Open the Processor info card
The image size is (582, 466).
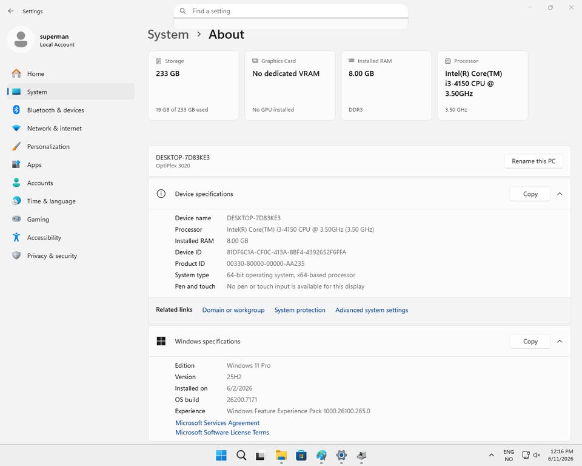(x=483, y=86)
